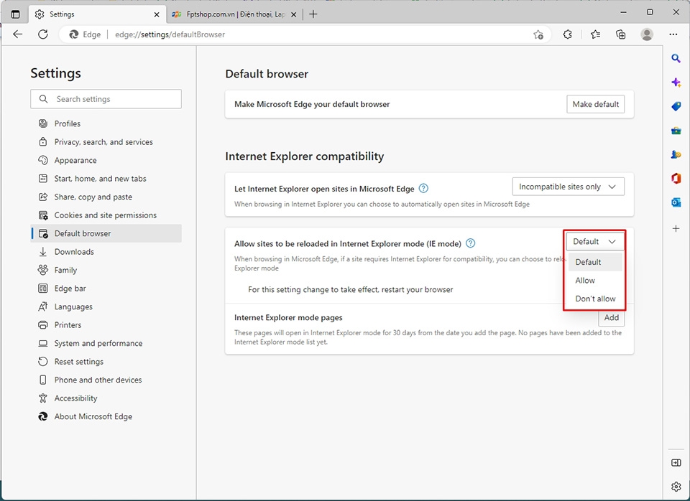
Task: Open the sidebar Outlook icon
Action: pyautogui.click(x=676, y=202)
